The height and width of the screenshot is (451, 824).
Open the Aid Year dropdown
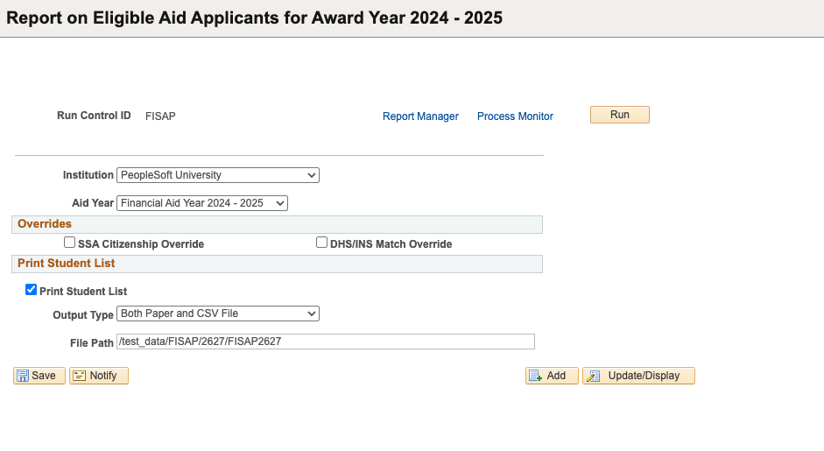point(202,203)
